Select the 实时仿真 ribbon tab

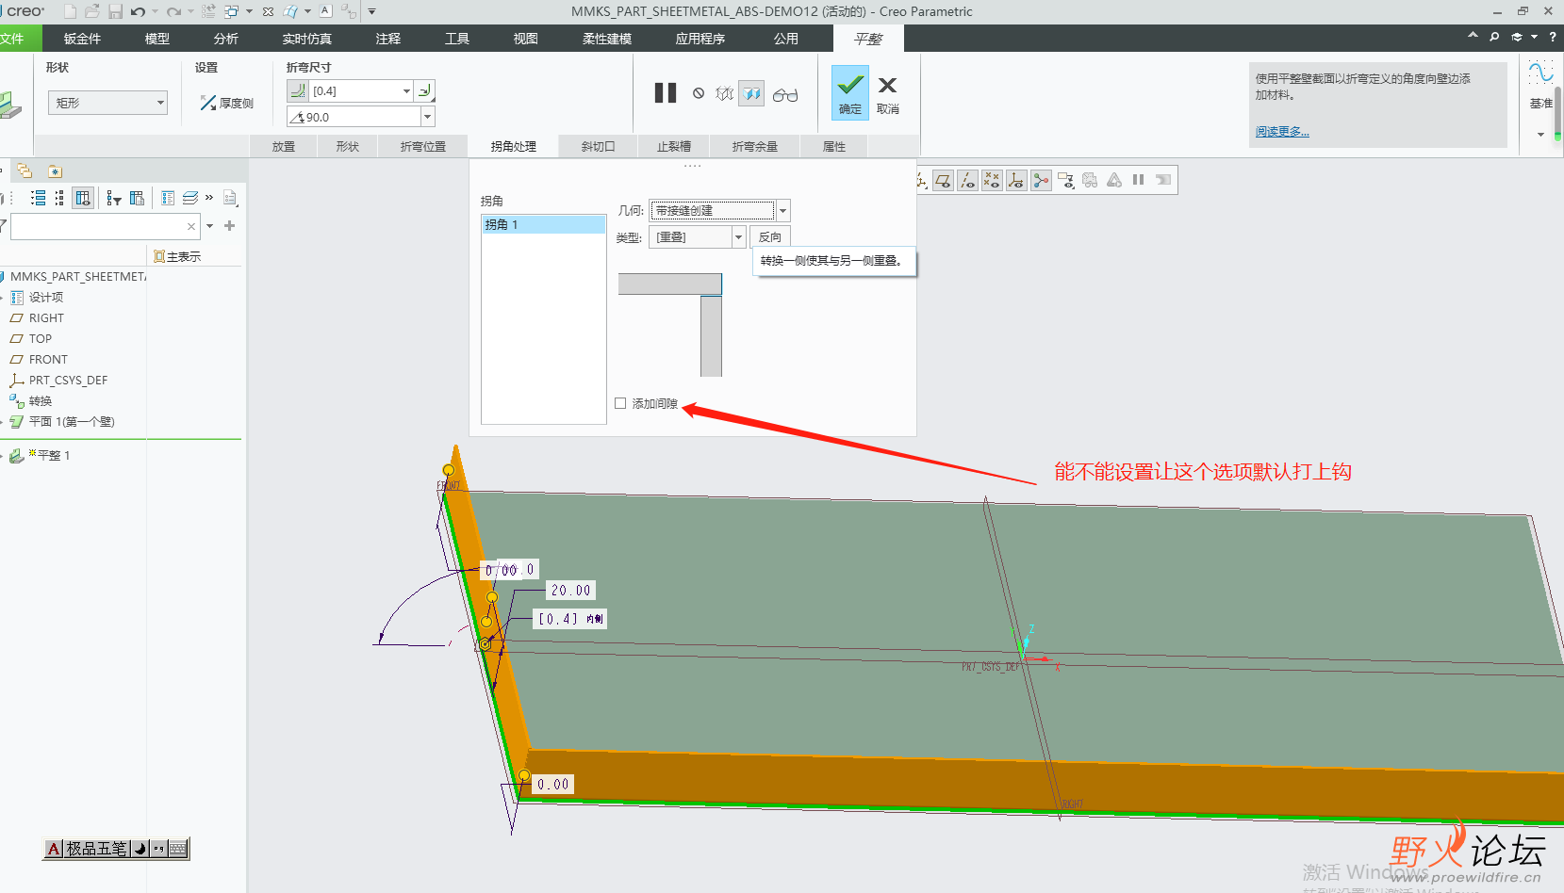pyautogui.click(x=307, y=39)
